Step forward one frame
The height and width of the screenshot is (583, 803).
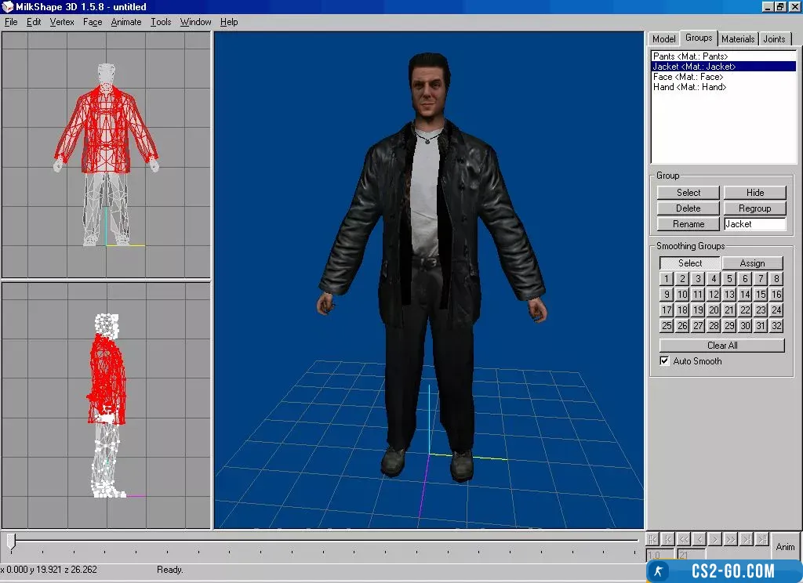[715, 539]
